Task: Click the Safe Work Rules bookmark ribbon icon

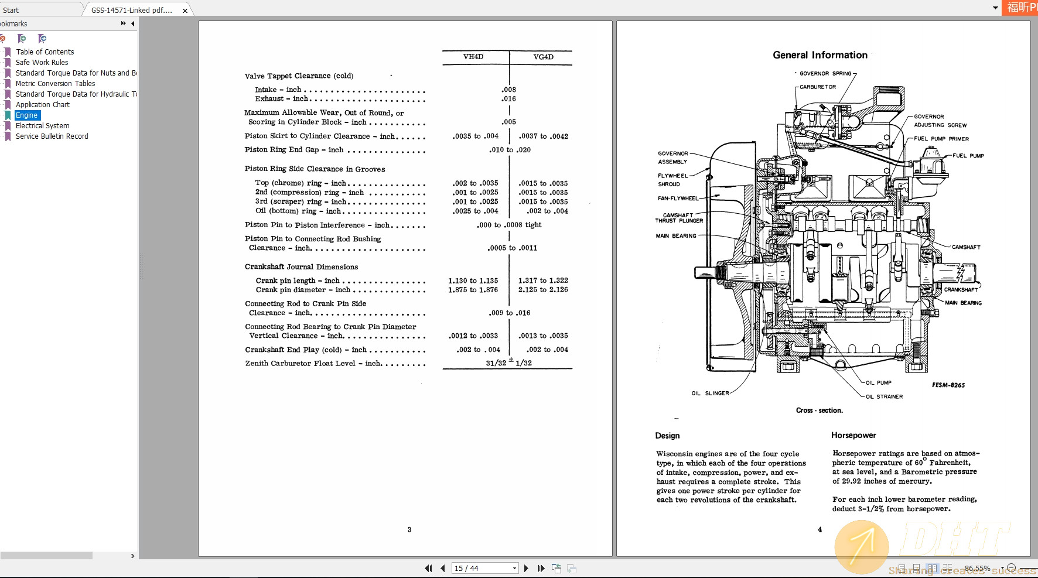Action: click(x=8, y=62)
